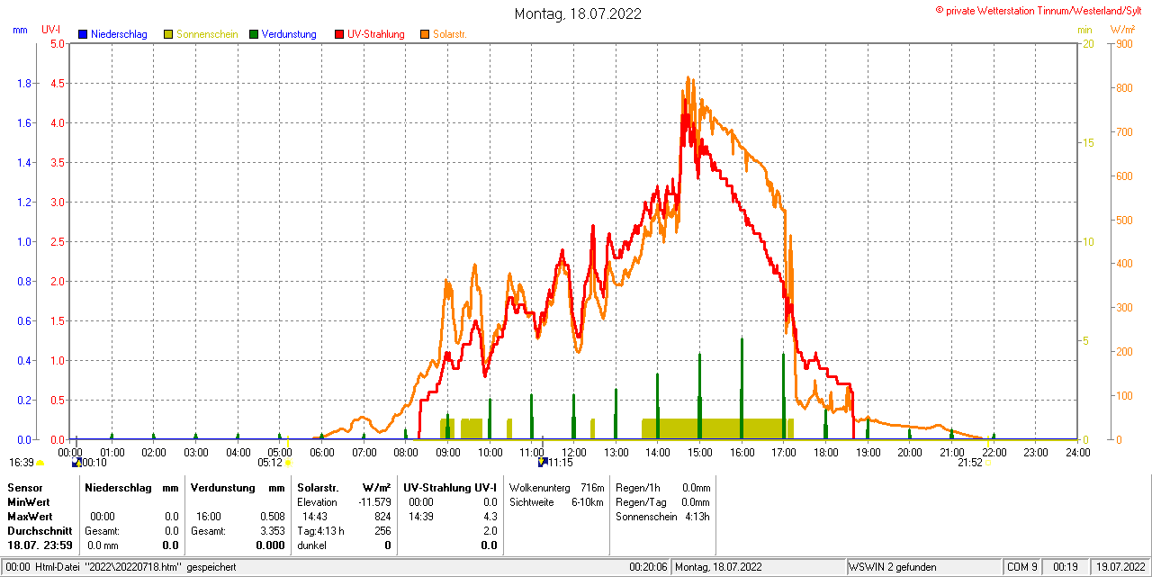Click the Regen/Tag 0.0mm reading
Image resolution: width=1152 pixels, height=577 pixels.
662,501
